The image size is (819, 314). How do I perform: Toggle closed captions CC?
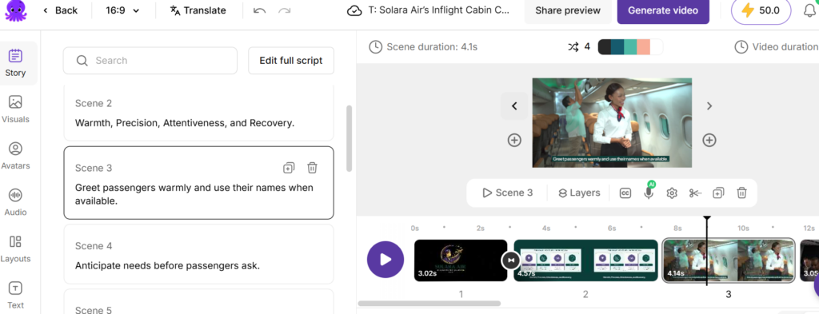tap(625, 193)
